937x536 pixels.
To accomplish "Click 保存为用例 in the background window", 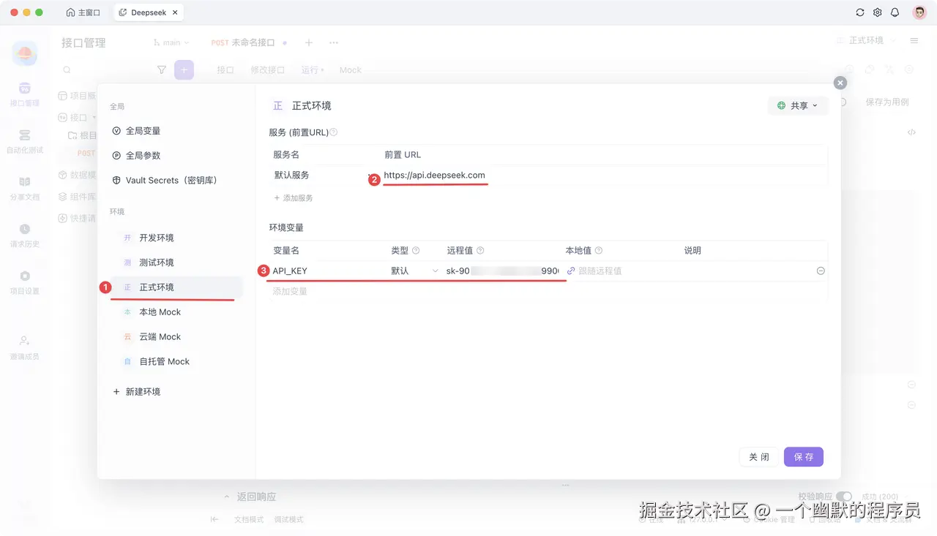I will click(x=887, y=102).
